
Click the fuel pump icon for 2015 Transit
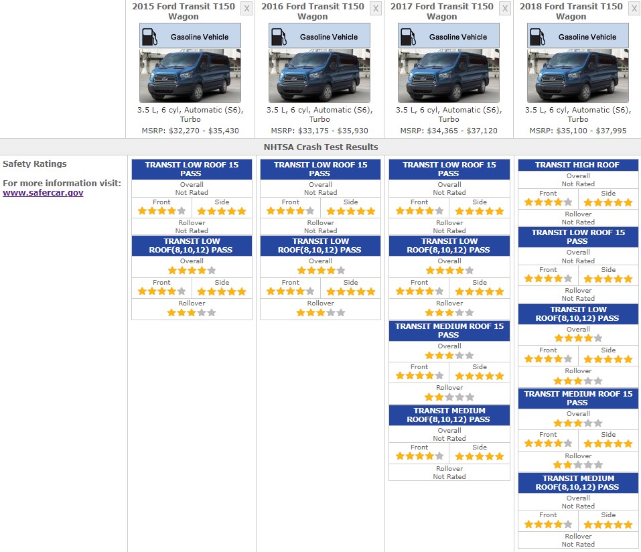click(149, 37)
